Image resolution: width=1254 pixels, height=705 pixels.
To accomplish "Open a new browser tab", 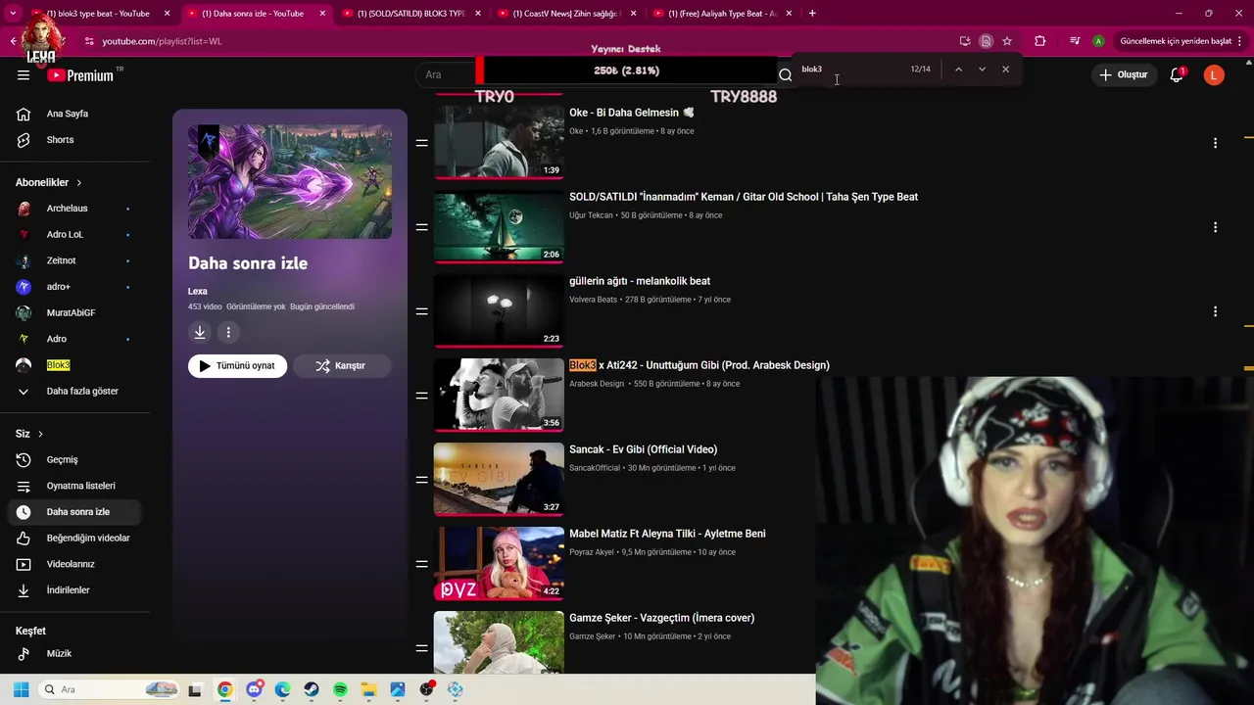I will (x=812, y=14).
